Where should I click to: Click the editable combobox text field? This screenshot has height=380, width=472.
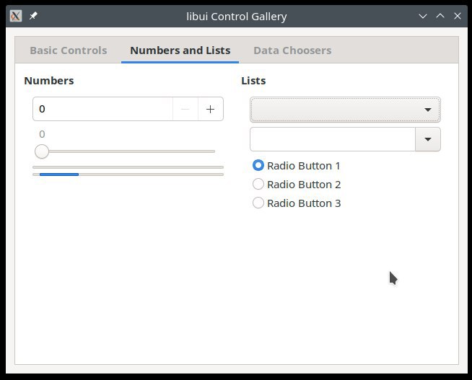click(x=332, y=139)
